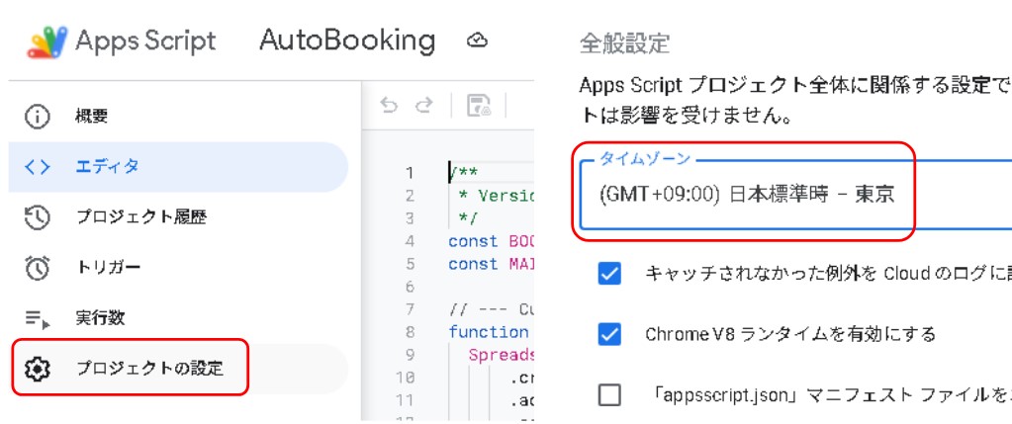Select エディタ in the sidebar
The width and height of the screenshot is (1012, 424).
click(x=108, y=166)
